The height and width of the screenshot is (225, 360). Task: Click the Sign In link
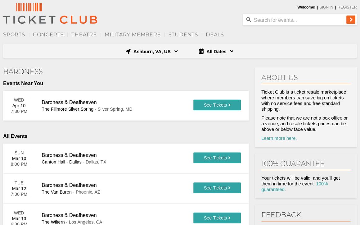(x=326, y=7)
